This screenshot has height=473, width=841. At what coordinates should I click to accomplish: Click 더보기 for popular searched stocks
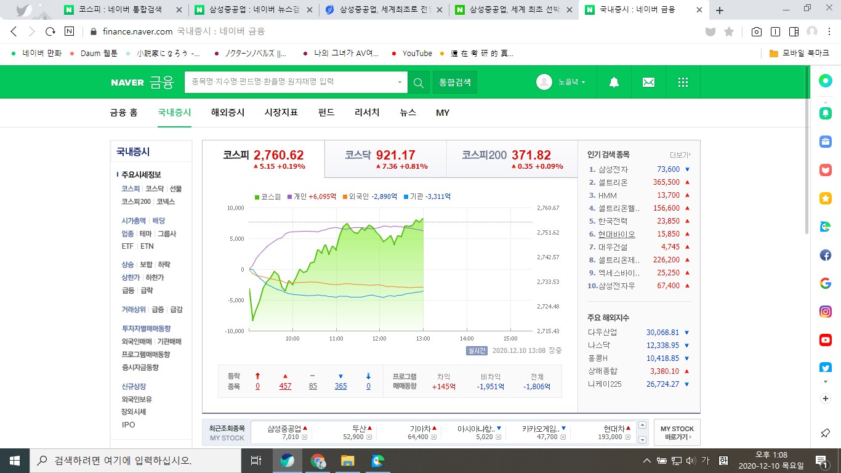680,155
